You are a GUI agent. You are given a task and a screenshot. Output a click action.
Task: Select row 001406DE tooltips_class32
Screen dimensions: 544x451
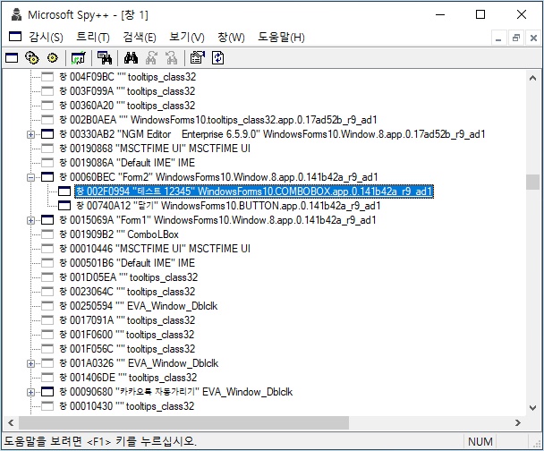point(128,378)
